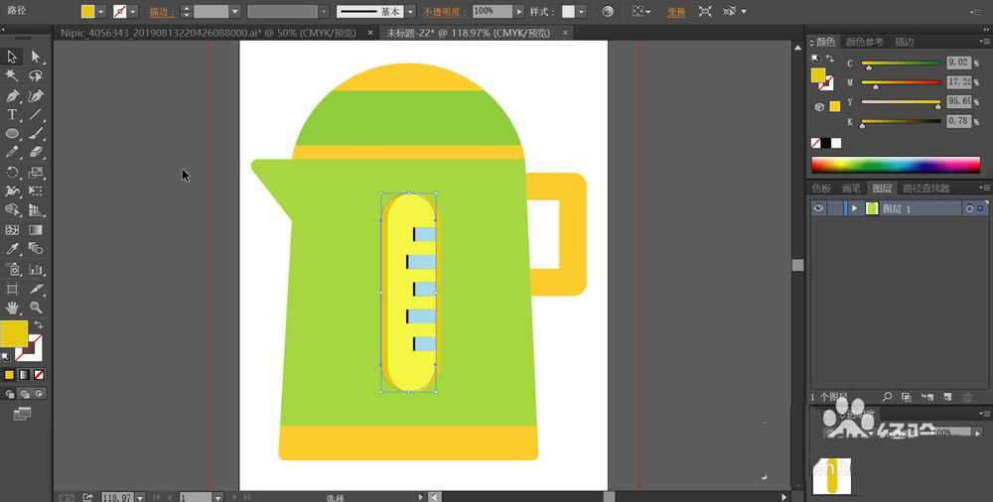The height and width of the screenshot is (502, 993).
Task: Hide 图层 1 using the eye icon
Action: (818, 208)
